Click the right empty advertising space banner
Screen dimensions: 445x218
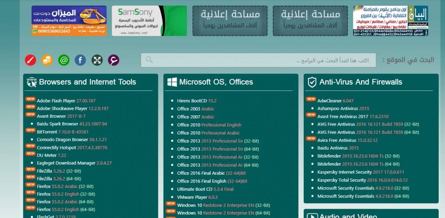coord(310,21)
